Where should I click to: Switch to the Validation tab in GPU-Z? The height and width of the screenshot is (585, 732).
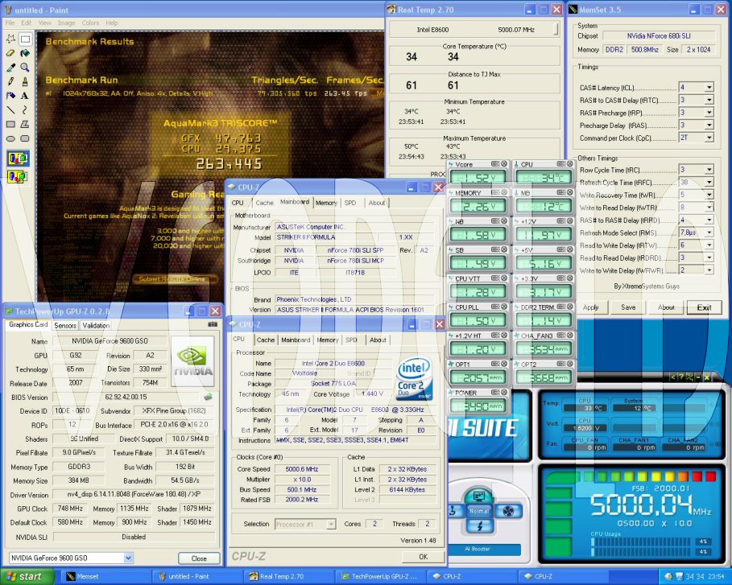96,325
